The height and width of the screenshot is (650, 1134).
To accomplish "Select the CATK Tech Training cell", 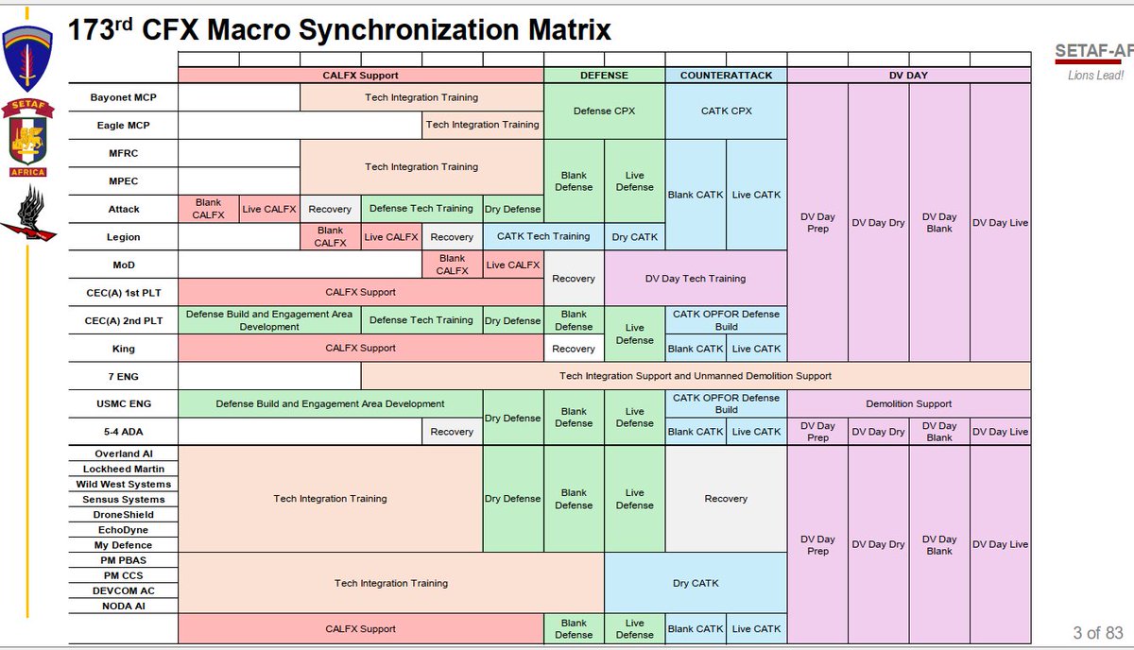I will (x=543, y=236).
